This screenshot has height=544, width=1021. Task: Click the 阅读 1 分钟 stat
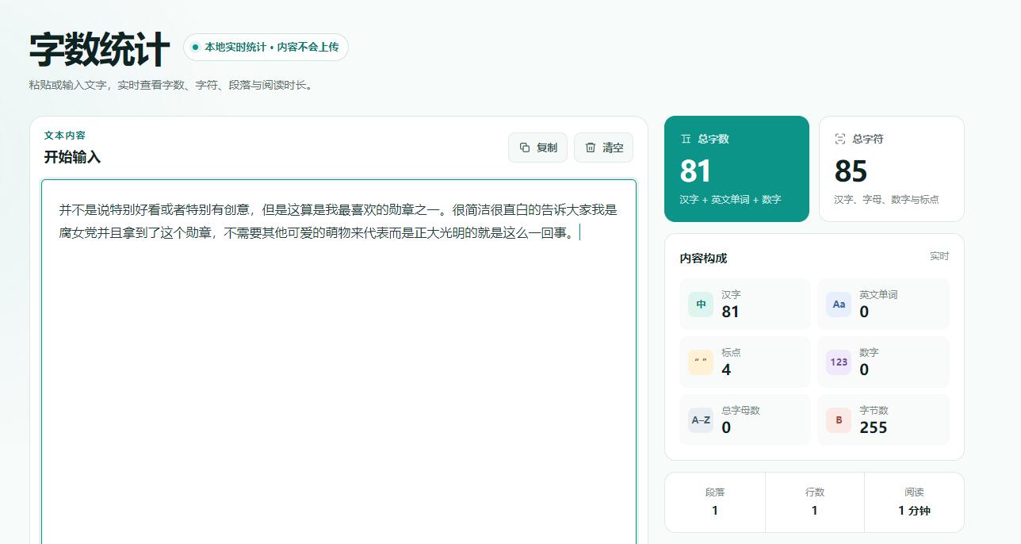tap(914, 502)
